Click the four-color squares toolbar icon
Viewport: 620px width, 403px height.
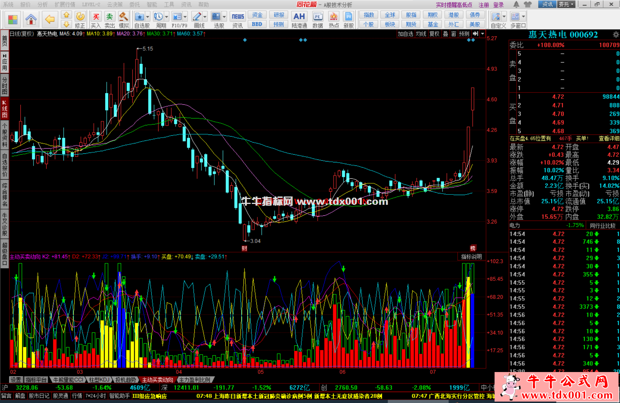(13, 20)
